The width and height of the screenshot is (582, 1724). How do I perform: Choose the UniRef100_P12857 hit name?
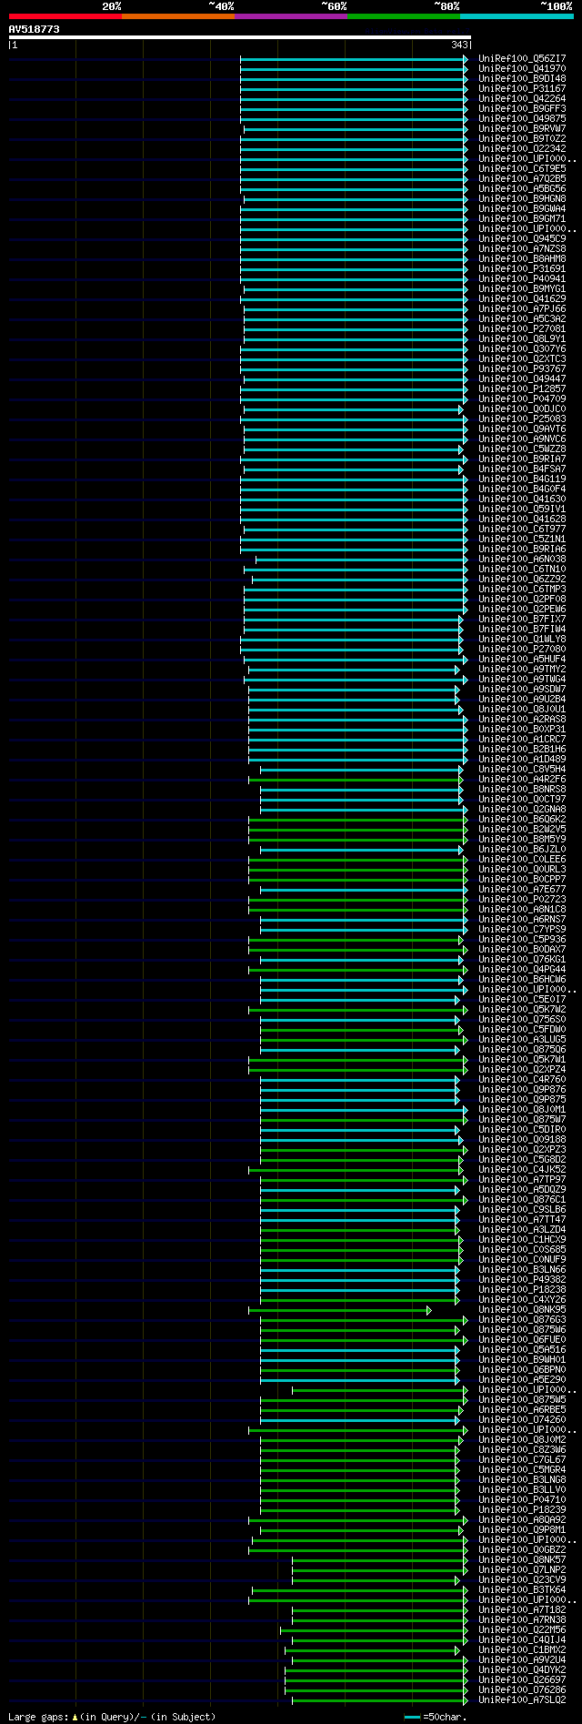[x=522, y=388]
